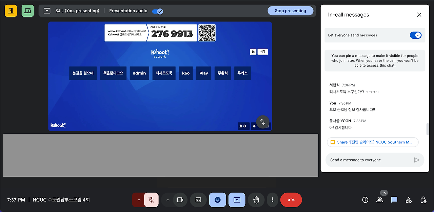The image size is (434, 212).
Task: Click the Kahoot! at work logo
Action: click(x=160, y=54)
